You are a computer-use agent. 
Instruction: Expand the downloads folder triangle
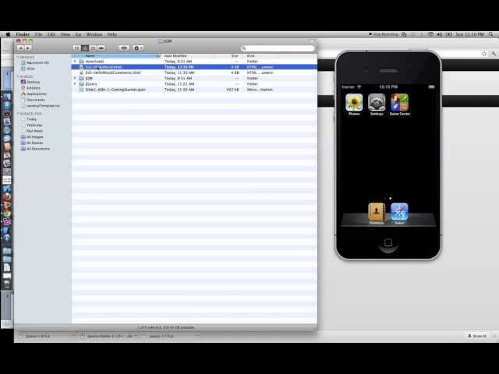[75, 61]
